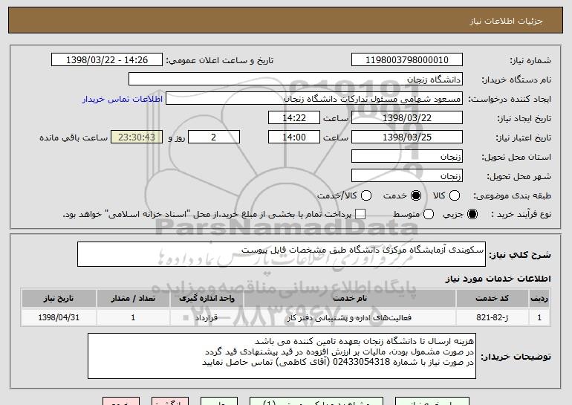The width and height of the screenshot is (572, 405).
Task: Click the announcement date field 1398/03/22 - 14:26
Action: [107, 60]
